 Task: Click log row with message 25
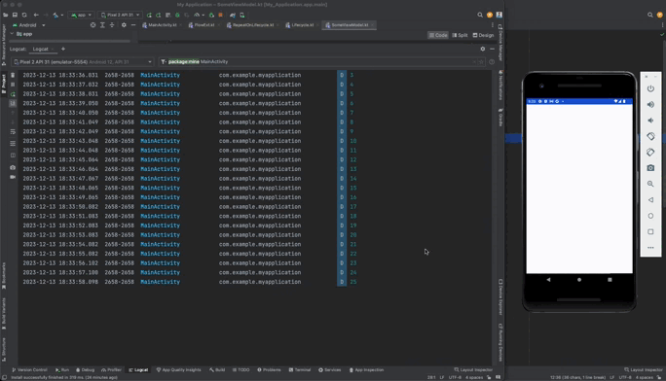click(x=255, y=282)
